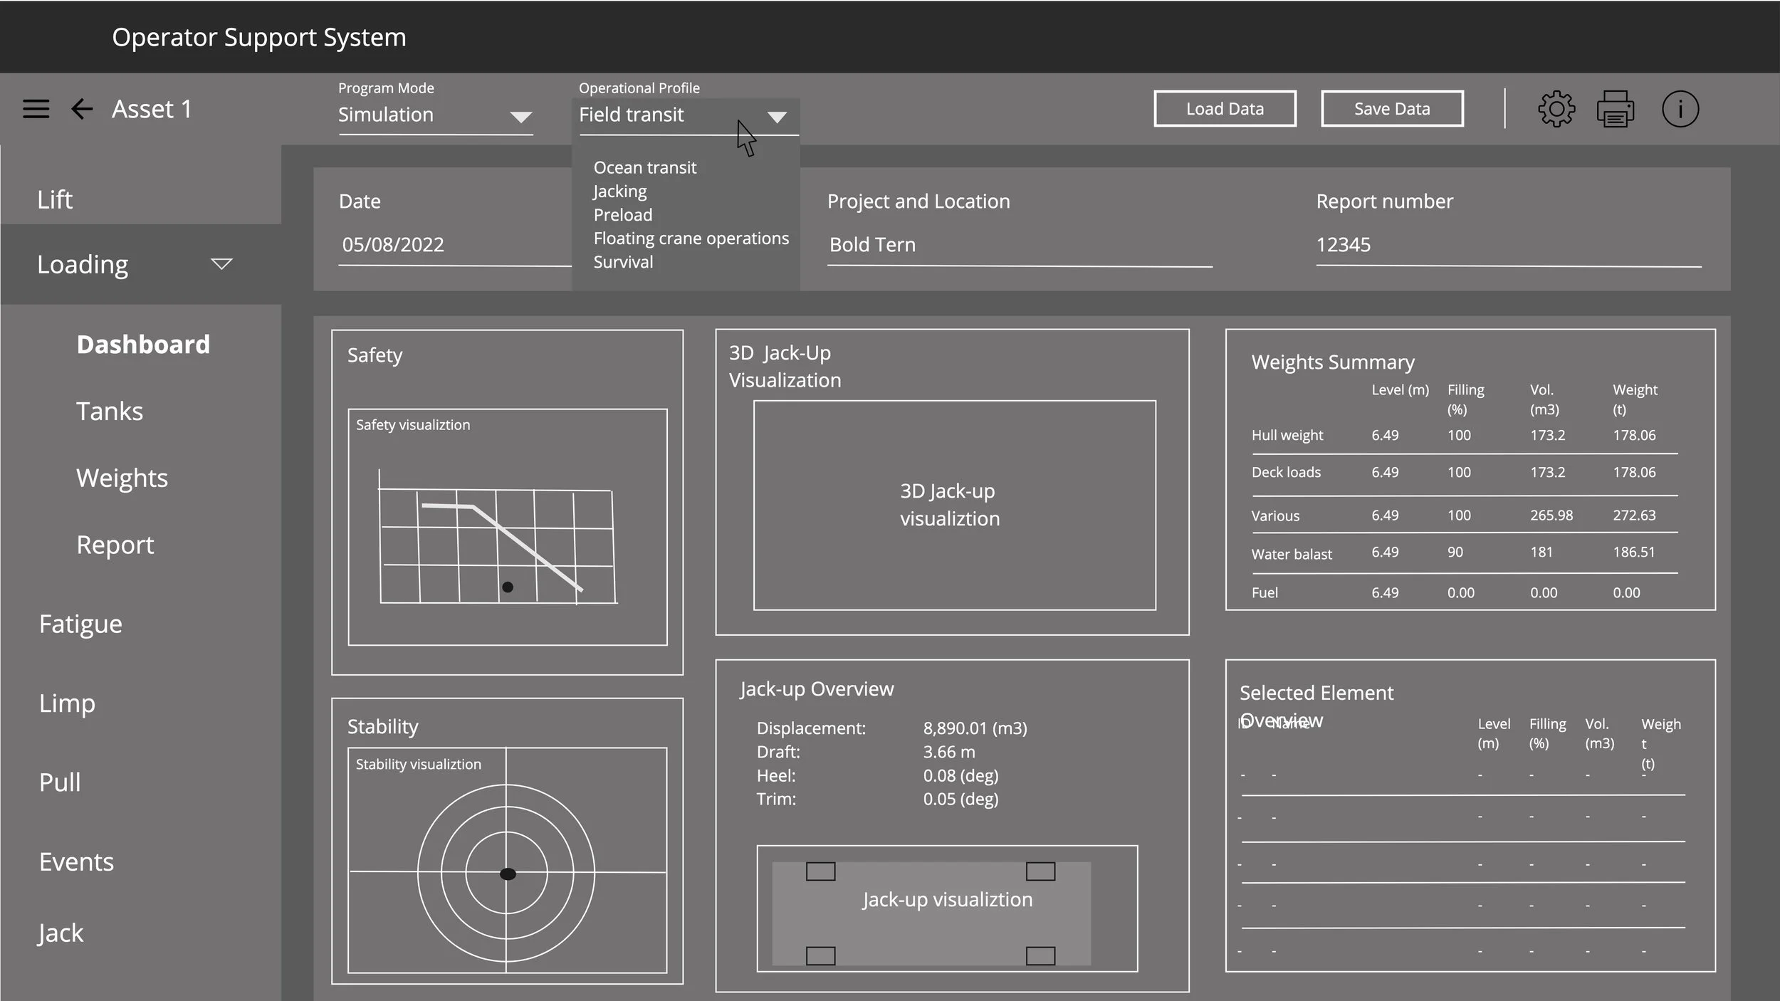Screen dimensions: 1780x1001
Task: Edit Project and Location field Bold Tern
Action: [x=1020, y=245]
